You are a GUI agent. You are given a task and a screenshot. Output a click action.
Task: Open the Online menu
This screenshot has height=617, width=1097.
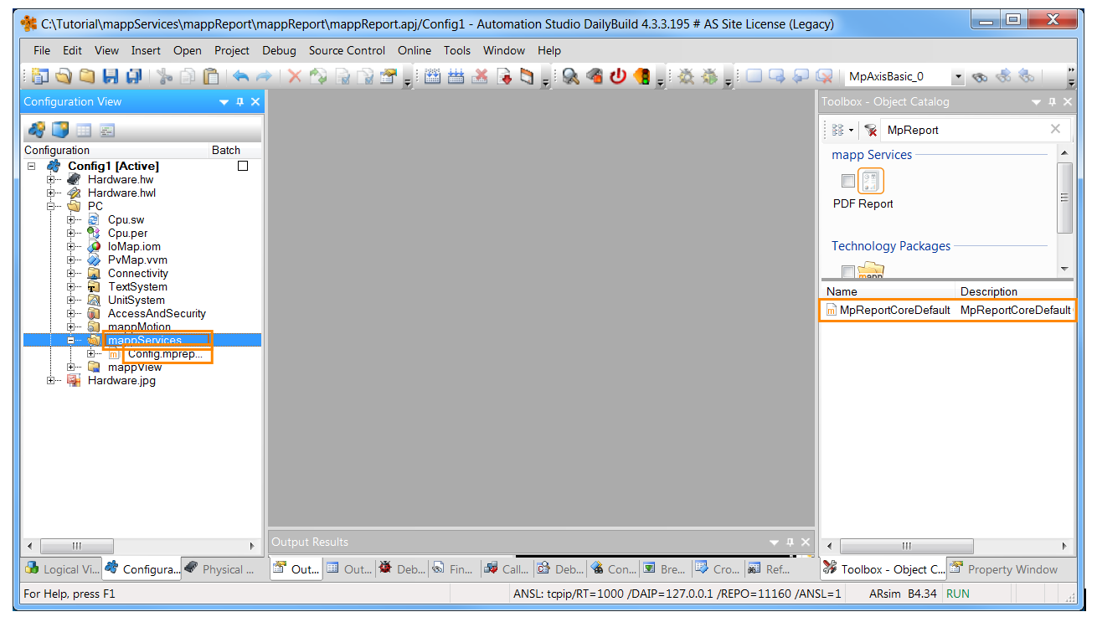(415, 50)
